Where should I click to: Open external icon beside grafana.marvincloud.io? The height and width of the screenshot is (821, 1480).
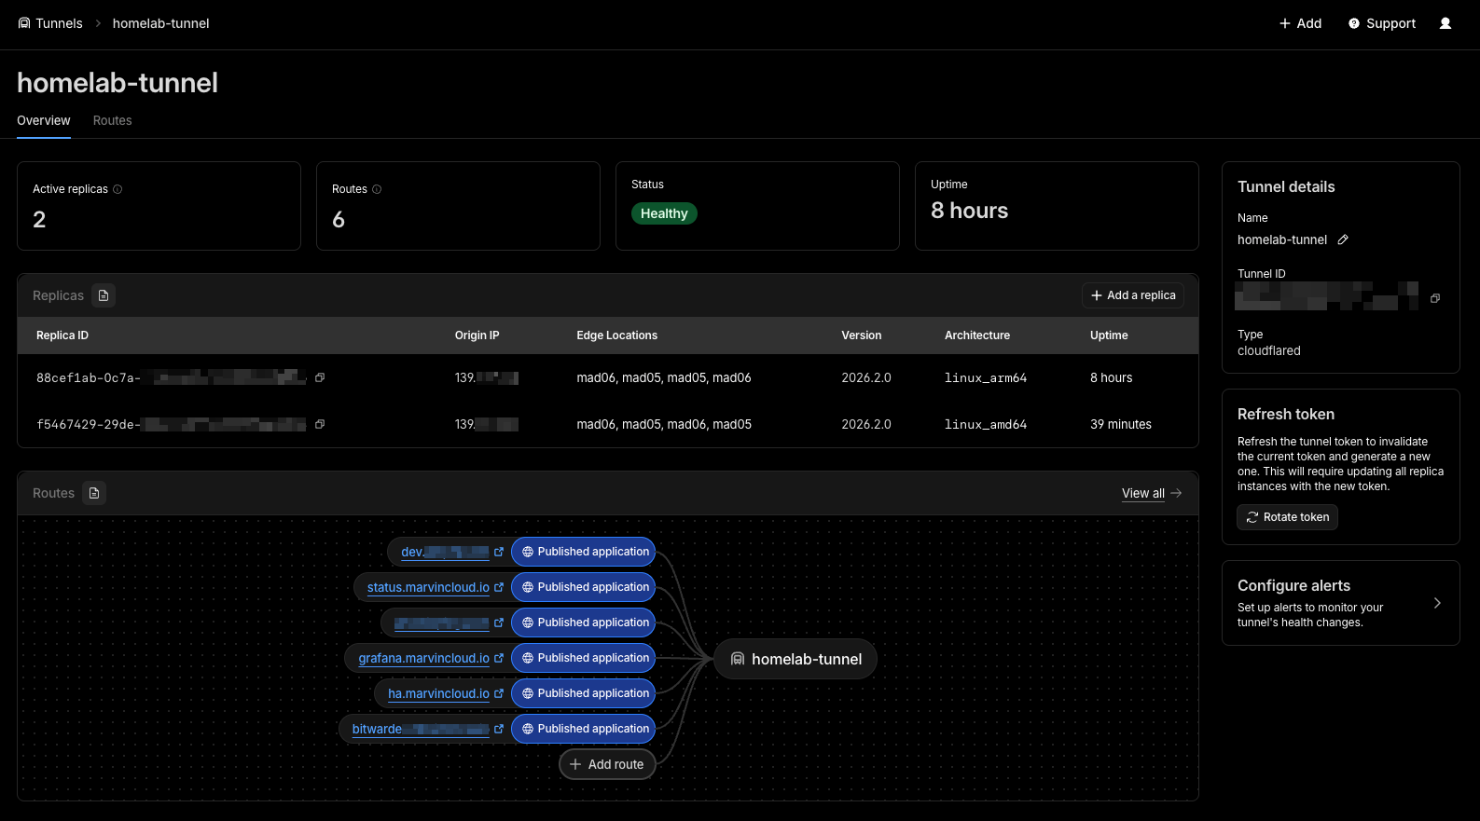499,658
